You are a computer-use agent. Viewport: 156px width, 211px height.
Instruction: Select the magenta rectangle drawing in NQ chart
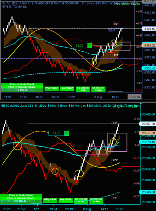pos(97,151)
